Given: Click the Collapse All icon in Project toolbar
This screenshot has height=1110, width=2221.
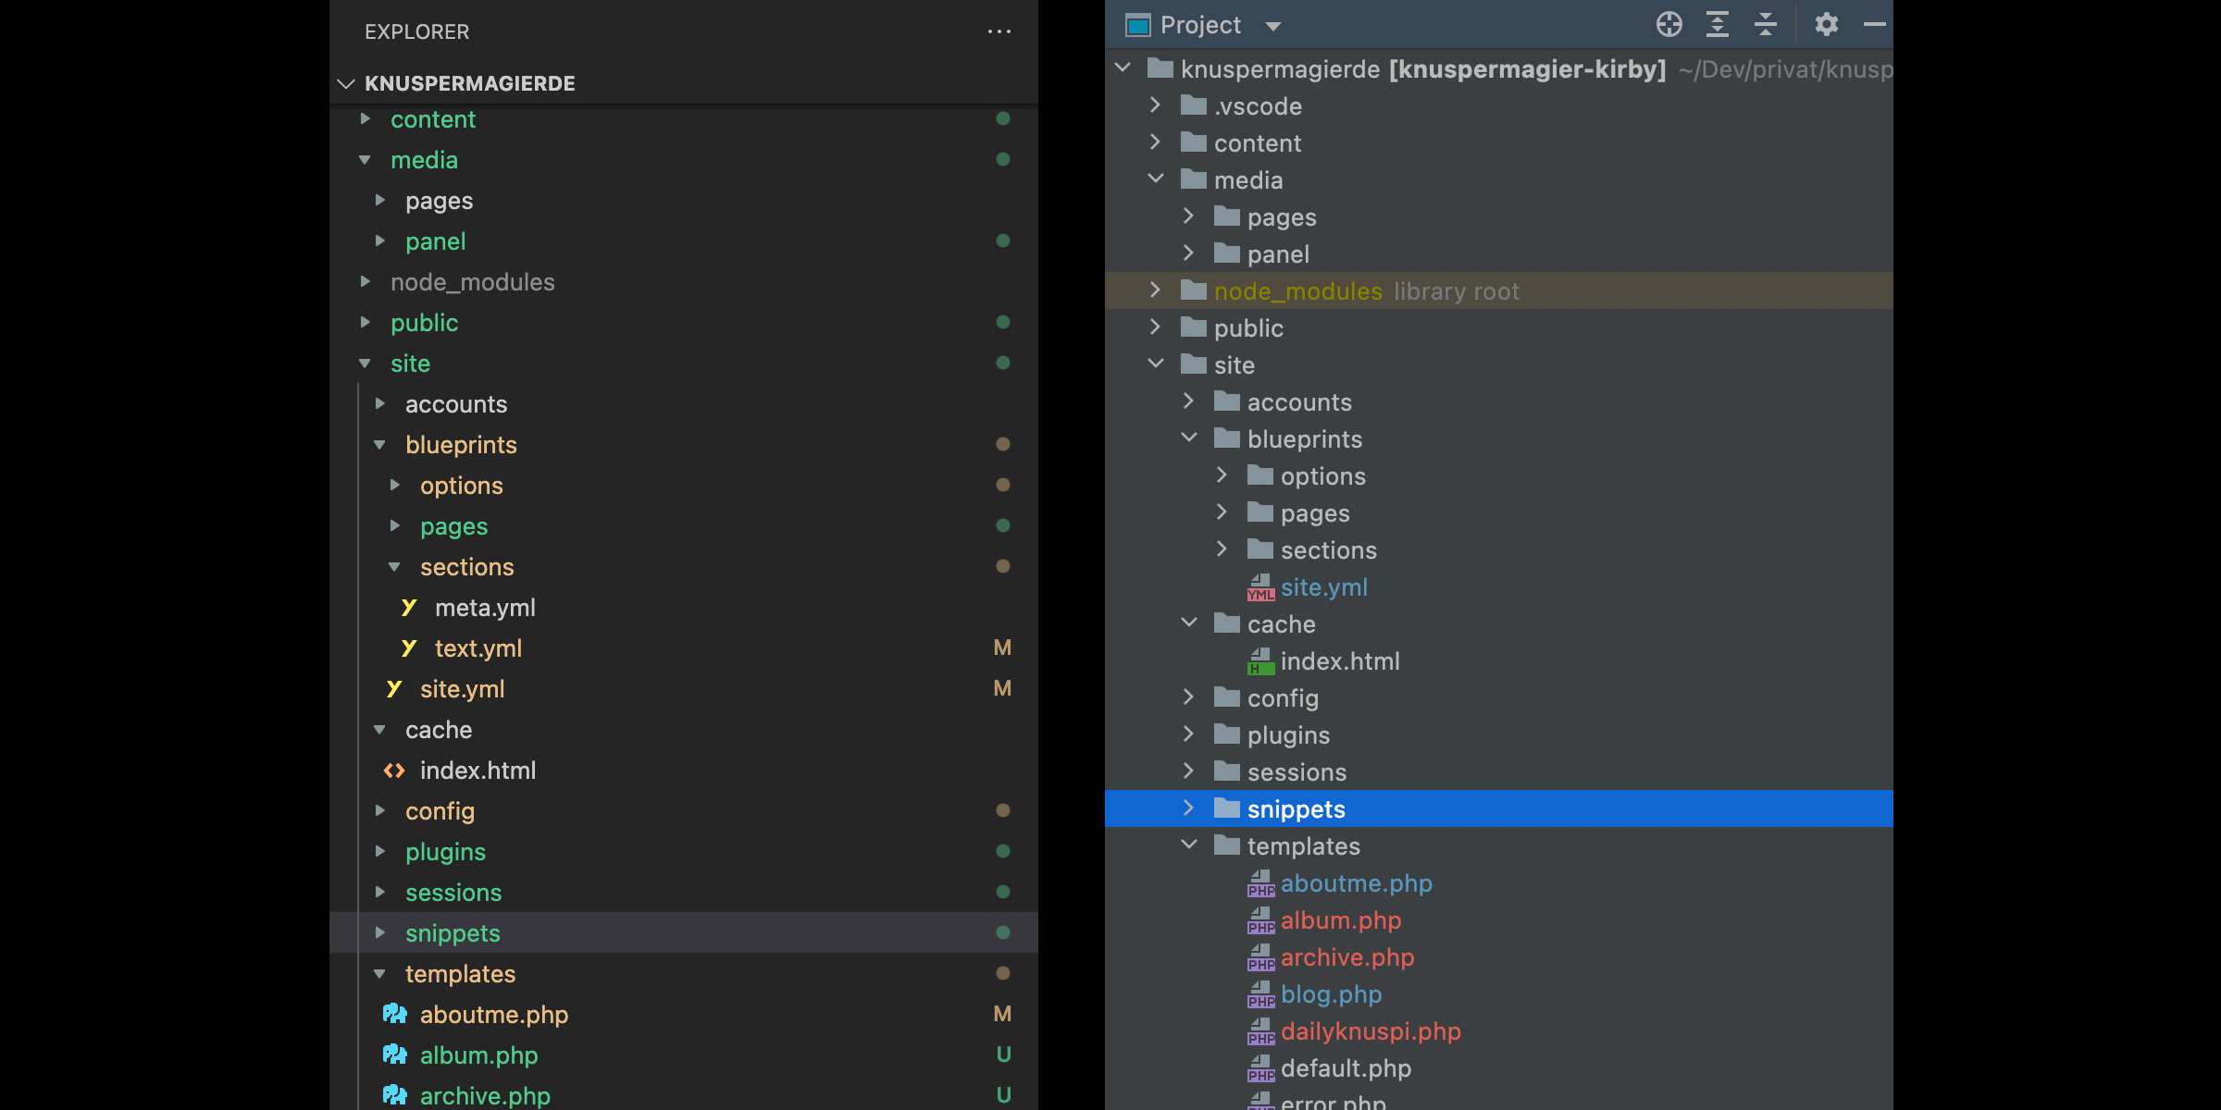Looking at the screenshot, I should click(x=1766, y=25).
